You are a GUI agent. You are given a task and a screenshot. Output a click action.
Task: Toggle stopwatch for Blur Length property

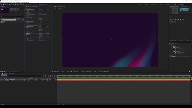27,32
